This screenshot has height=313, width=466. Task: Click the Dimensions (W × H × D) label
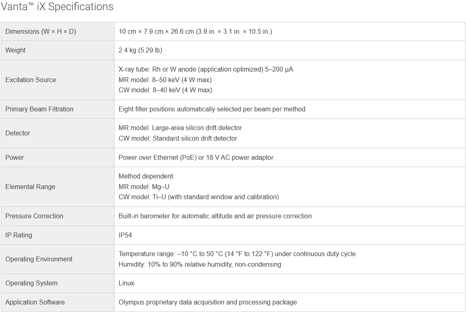[41, 32]
